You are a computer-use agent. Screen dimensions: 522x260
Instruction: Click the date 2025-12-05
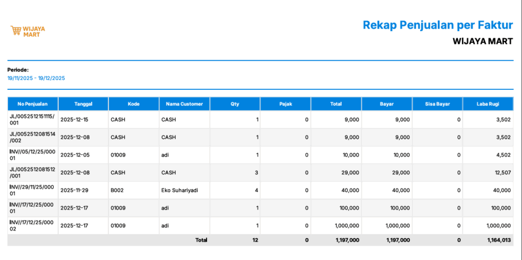point(74,155)
